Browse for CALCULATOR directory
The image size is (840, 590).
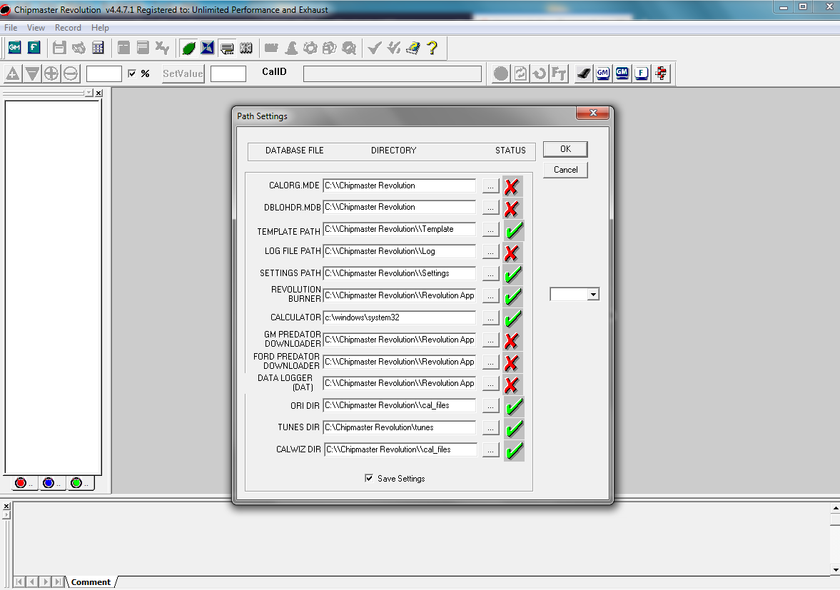coord(491,319)
